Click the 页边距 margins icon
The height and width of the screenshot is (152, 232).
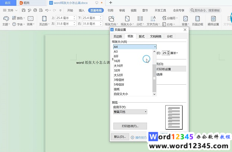tap(44, 19)
